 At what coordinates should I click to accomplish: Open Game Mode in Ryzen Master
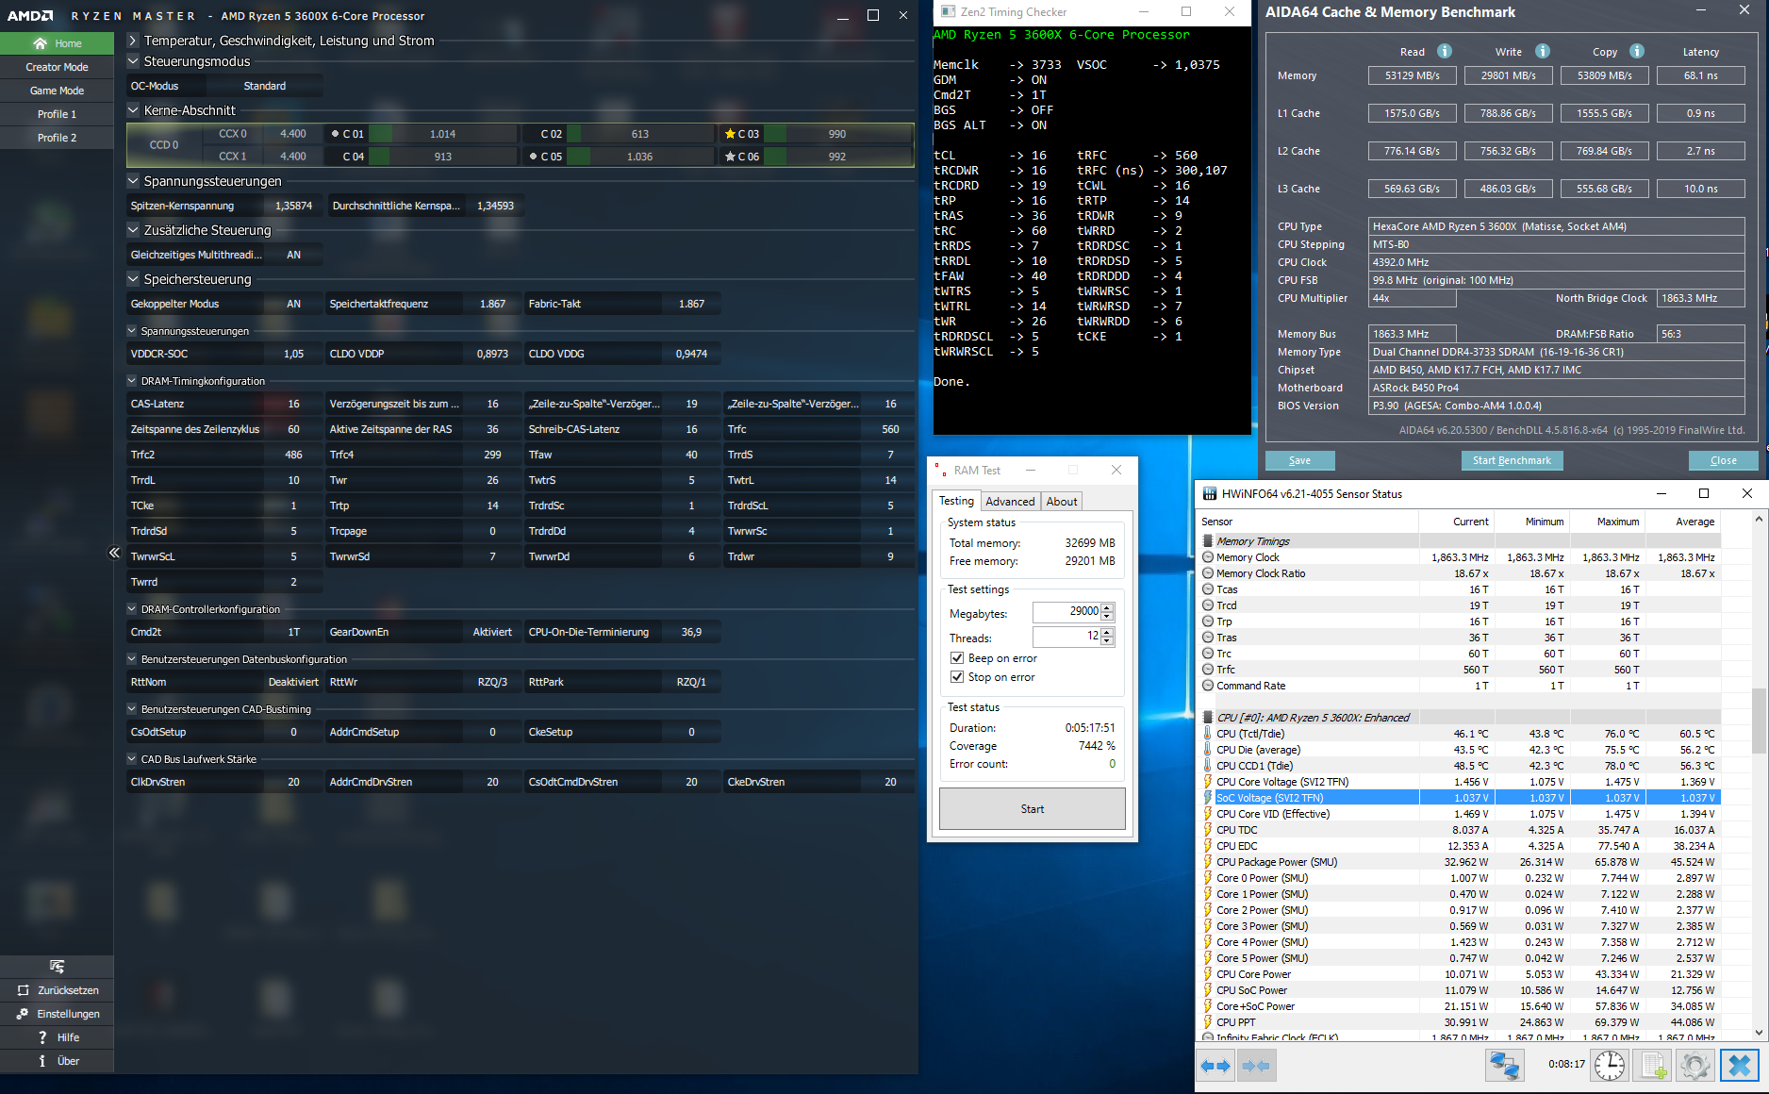(x=57, y=91)
